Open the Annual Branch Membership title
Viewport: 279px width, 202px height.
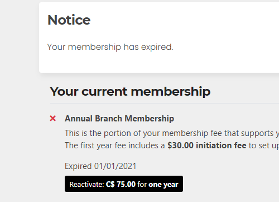(x=119, y=119)
